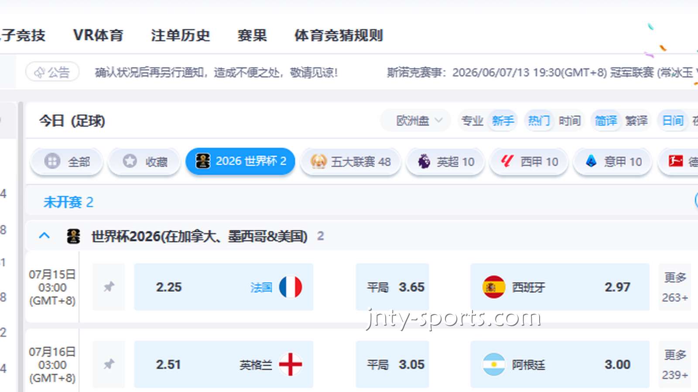Screen dimensions: 698x392
Task: Bet on Spain win at 2.97
Action: [x=560, y=287]
